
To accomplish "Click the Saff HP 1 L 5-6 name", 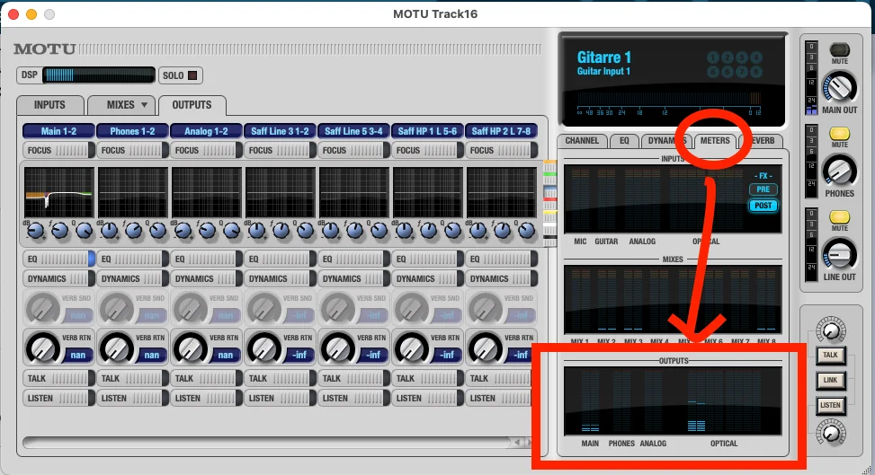I will [427, 131].
